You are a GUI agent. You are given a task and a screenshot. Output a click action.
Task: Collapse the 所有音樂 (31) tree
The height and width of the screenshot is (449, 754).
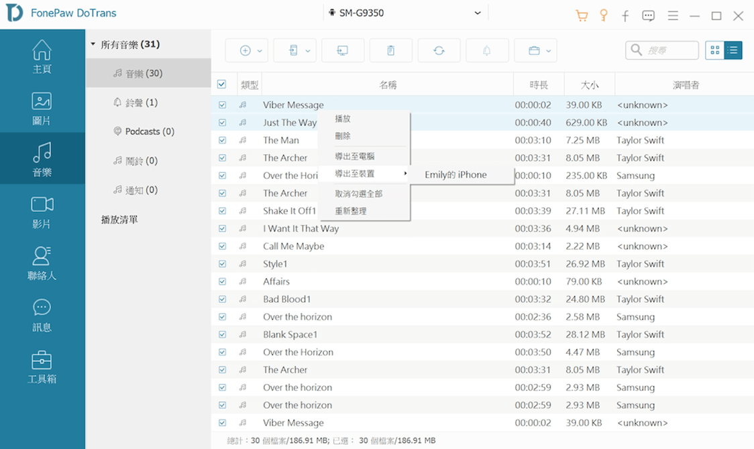93,44
